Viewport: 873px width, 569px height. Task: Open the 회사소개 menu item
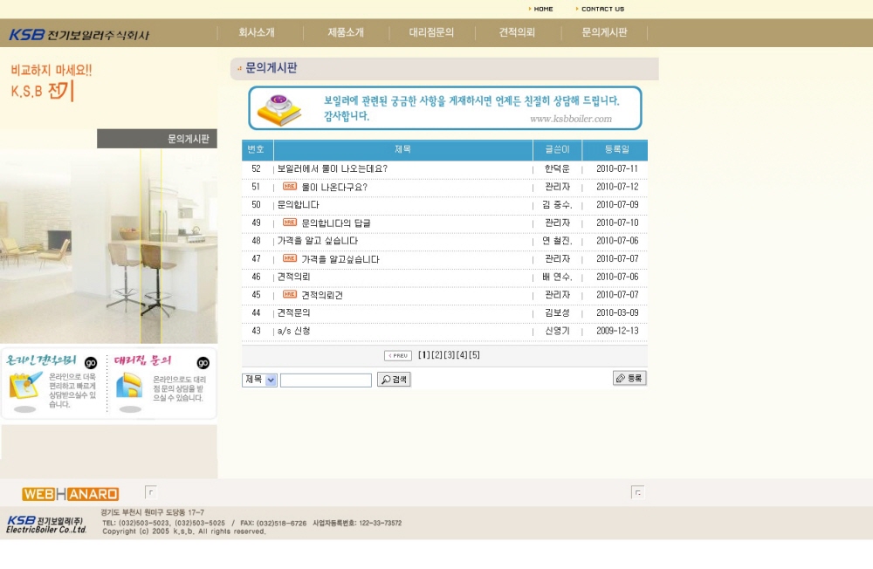(257, 33)
